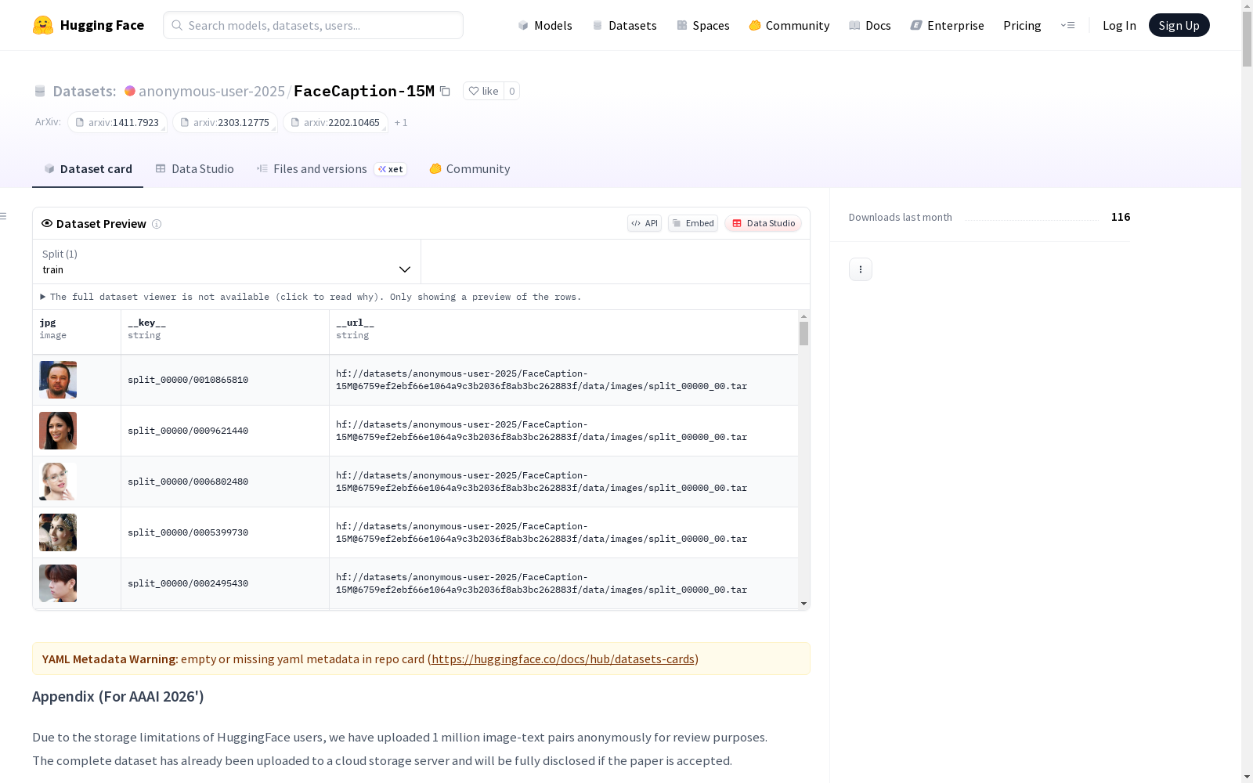1253x783 pixels.
Task: Select the Dataset card tab
Action: pyautogui.click(x=88, y=169)
